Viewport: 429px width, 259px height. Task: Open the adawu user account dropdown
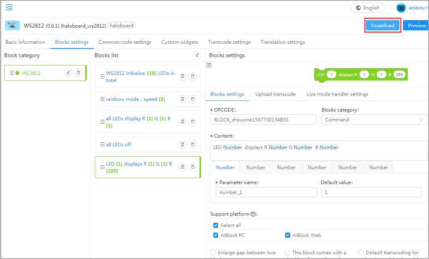[x=412, y=7]
